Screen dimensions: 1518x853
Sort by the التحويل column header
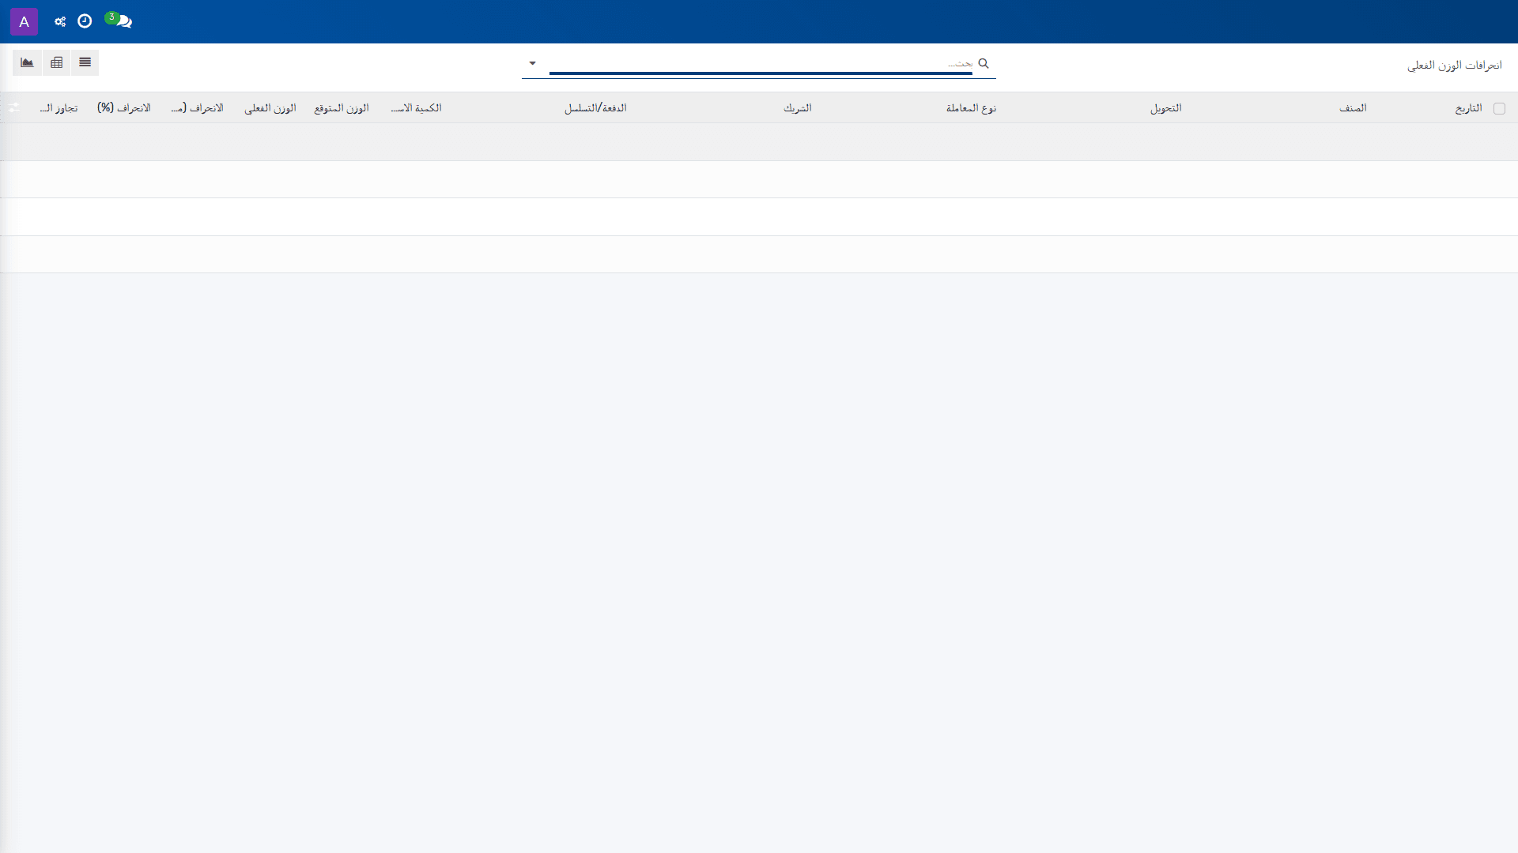tap(1166, 108)
